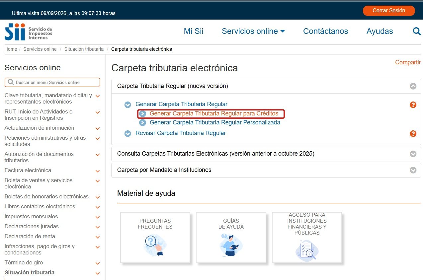Expand Declaraciones juradas sidebar chevron
Screen dimensions: 423x280
[x=98, y=227]
